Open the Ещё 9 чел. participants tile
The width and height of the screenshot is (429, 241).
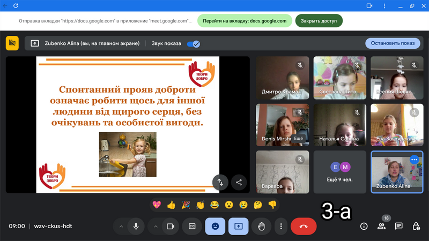point(339,171)
